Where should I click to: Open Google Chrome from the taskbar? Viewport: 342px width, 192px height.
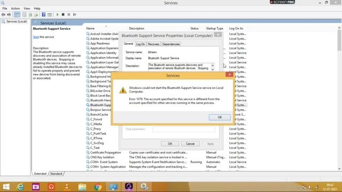(98, 187)
